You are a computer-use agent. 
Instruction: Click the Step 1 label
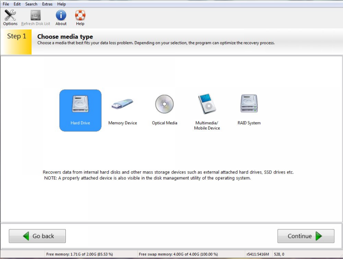(x=16, y=36)
